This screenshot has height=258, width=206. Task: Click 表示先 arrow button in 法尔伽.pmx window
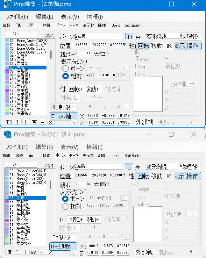124,68
